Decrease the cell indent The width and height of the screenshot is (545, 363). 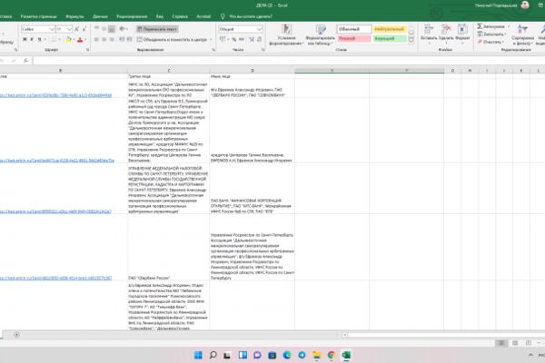(122, 40)
